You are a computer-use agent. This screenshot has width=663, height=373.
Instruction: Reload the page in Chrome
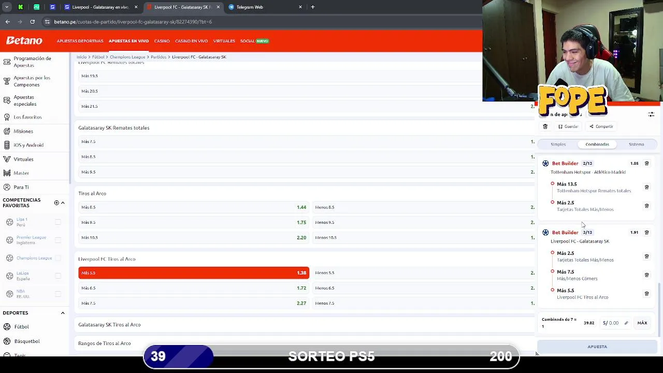point(32,22)
